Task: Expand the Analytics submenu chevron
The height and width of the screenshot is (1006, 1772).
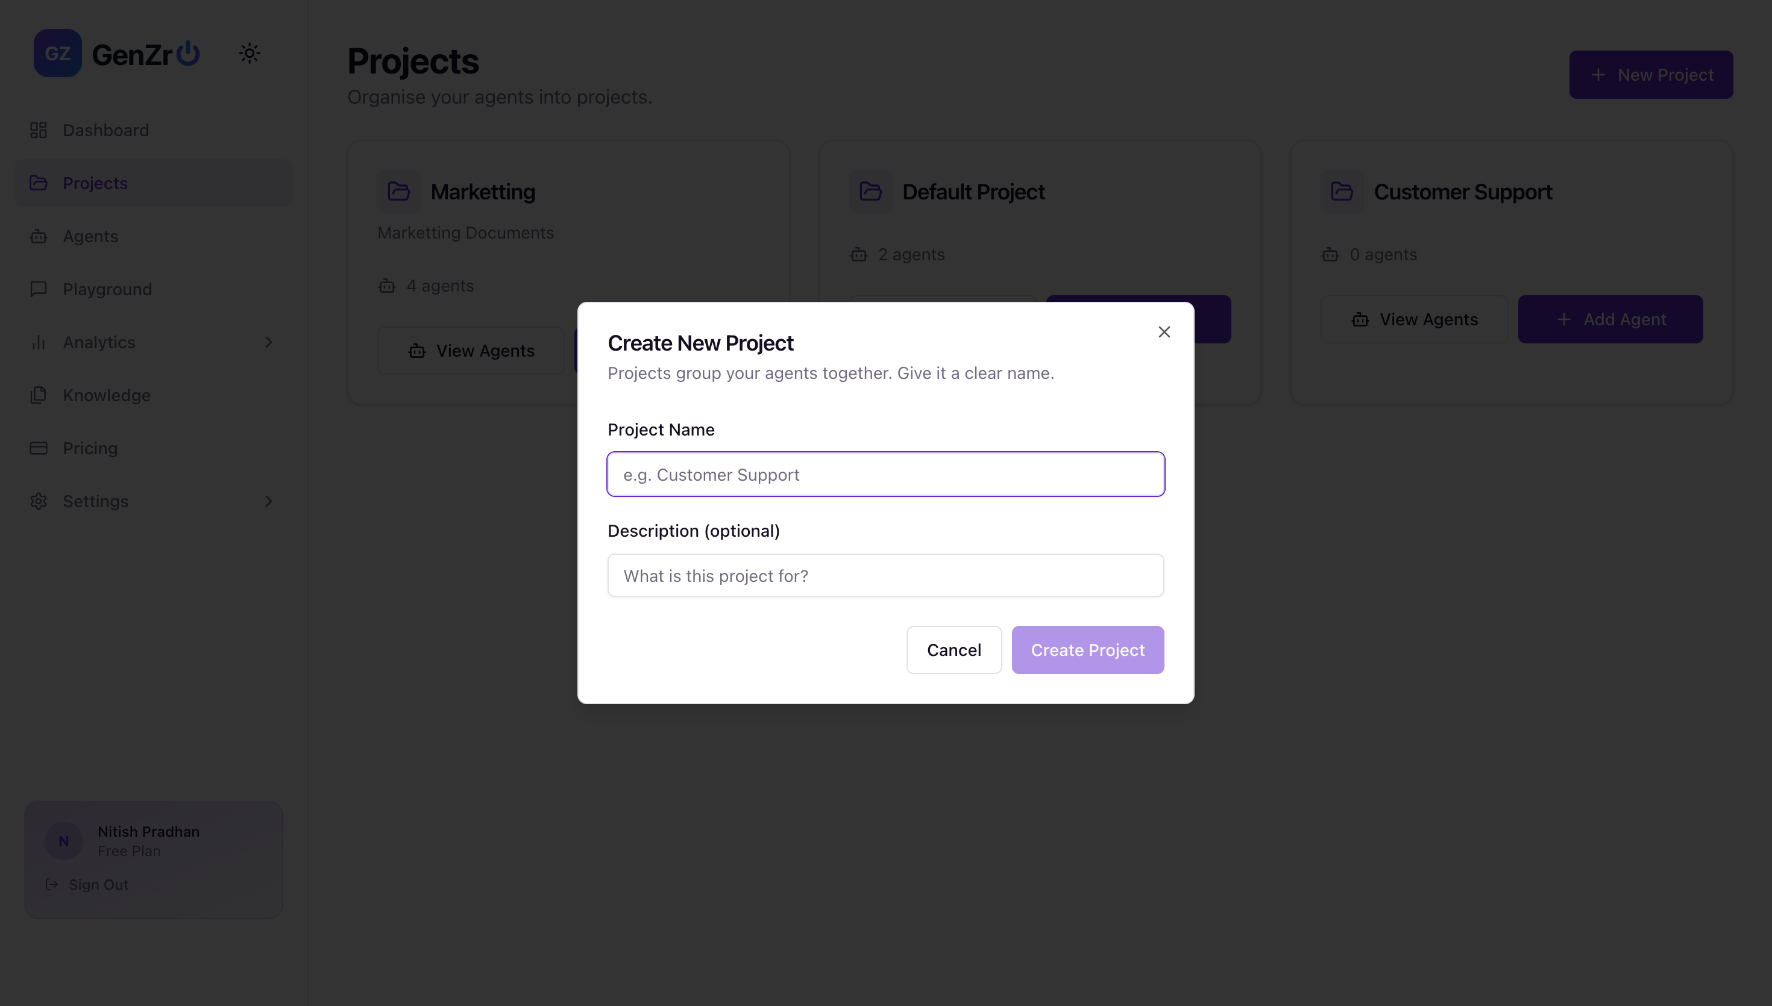Action: point(269,342)
